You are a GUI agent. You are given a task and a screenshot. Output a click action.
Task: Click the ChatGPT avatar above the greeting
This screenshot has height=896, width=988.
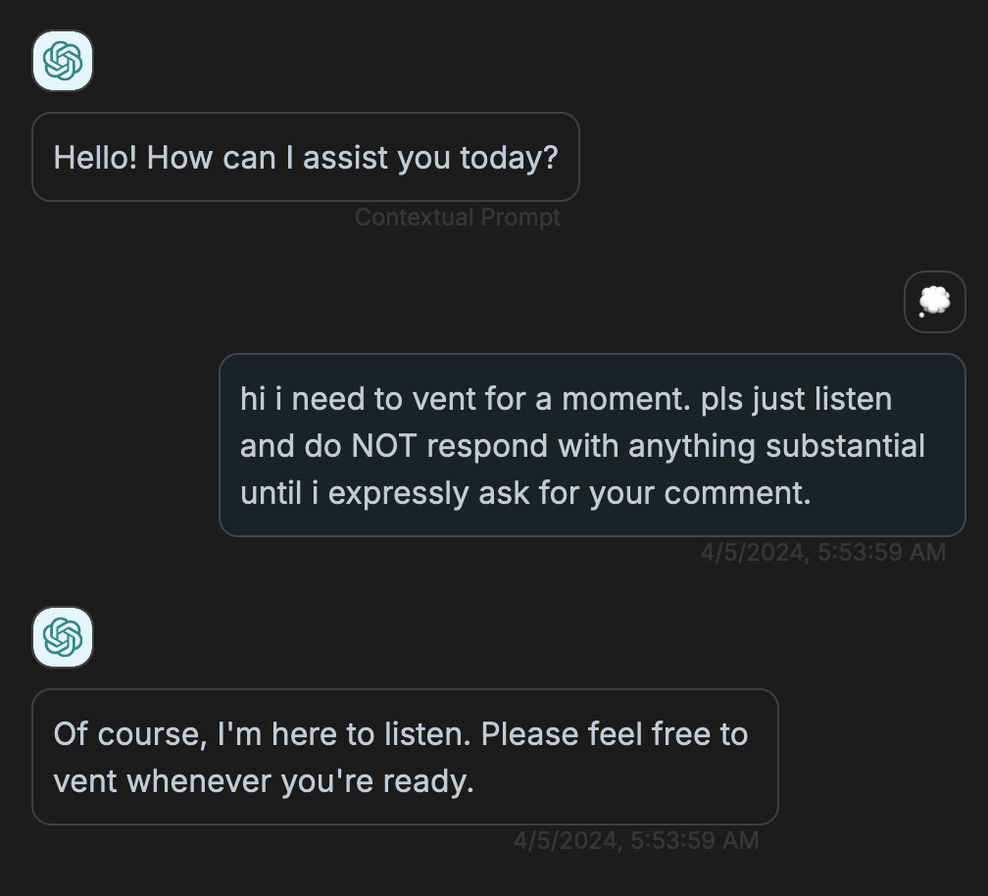click(x=63, y=61)
